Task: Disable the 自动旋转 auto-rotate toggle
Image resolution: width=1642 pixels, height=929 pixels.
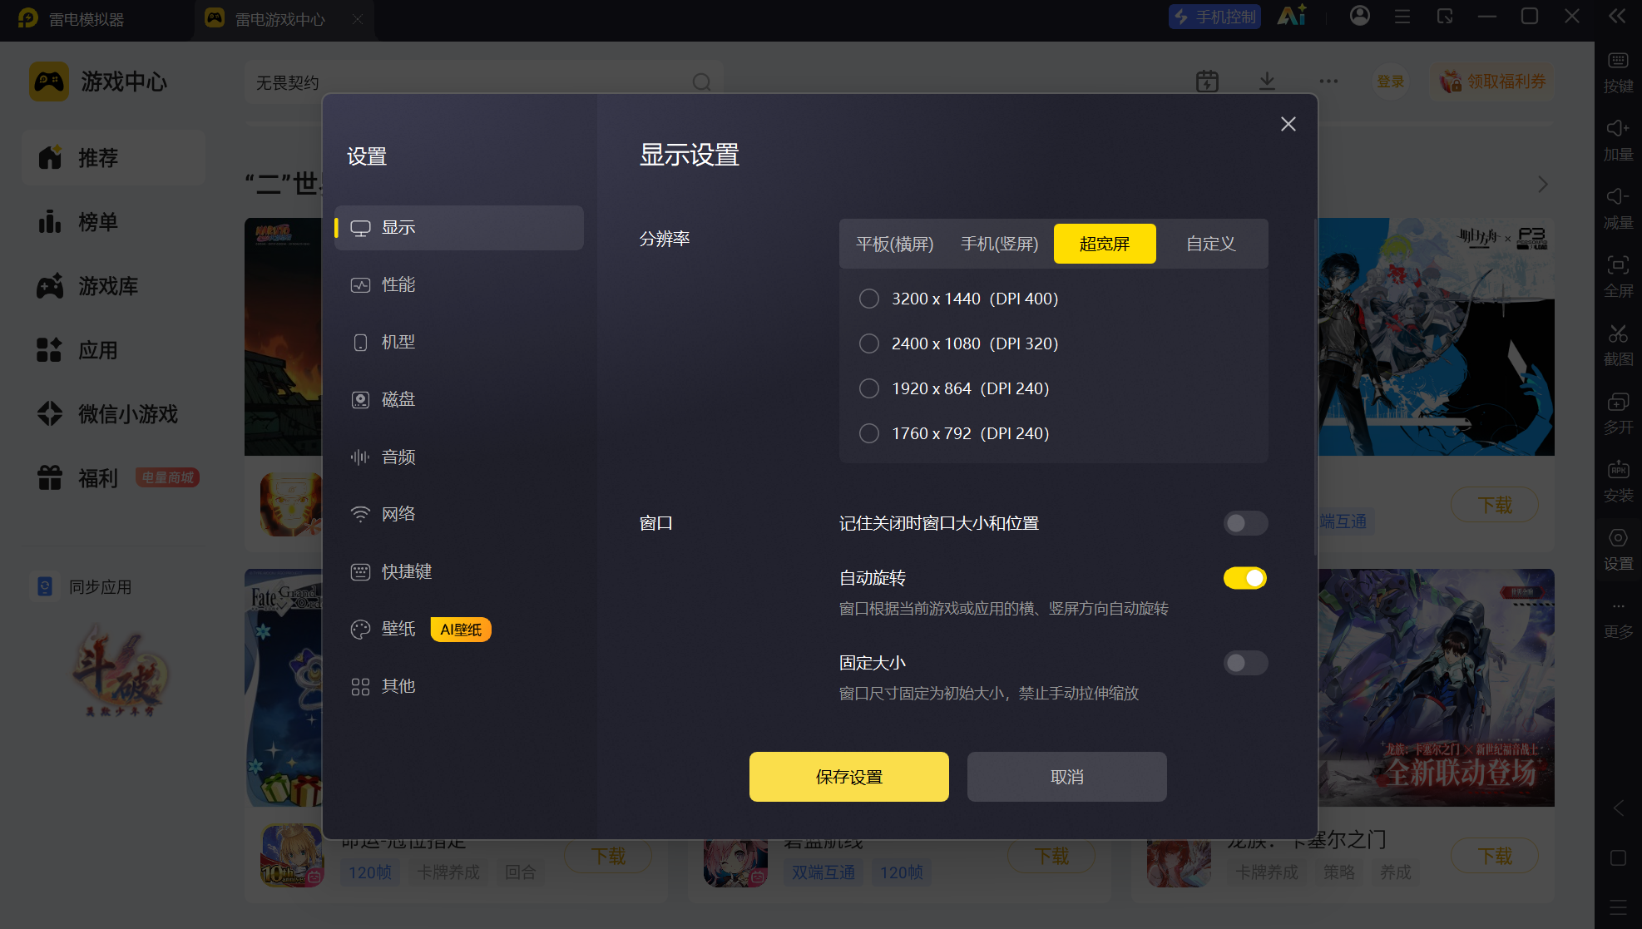Action: [1245, 578]
